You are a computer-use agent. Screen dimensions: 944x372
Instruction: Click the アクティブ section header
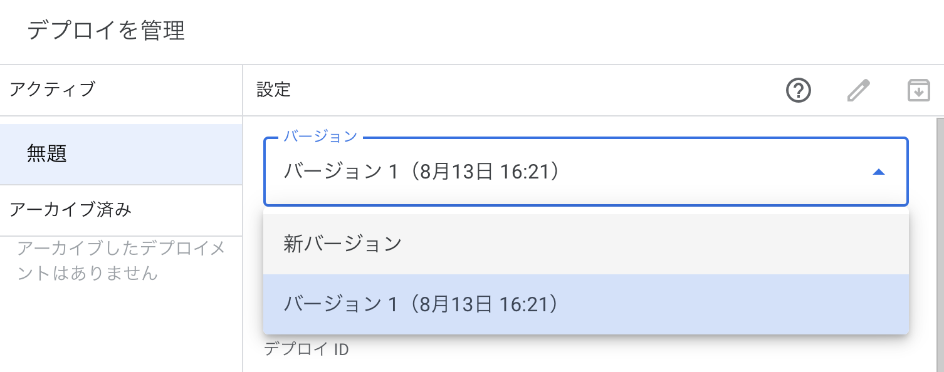(53, 90)
